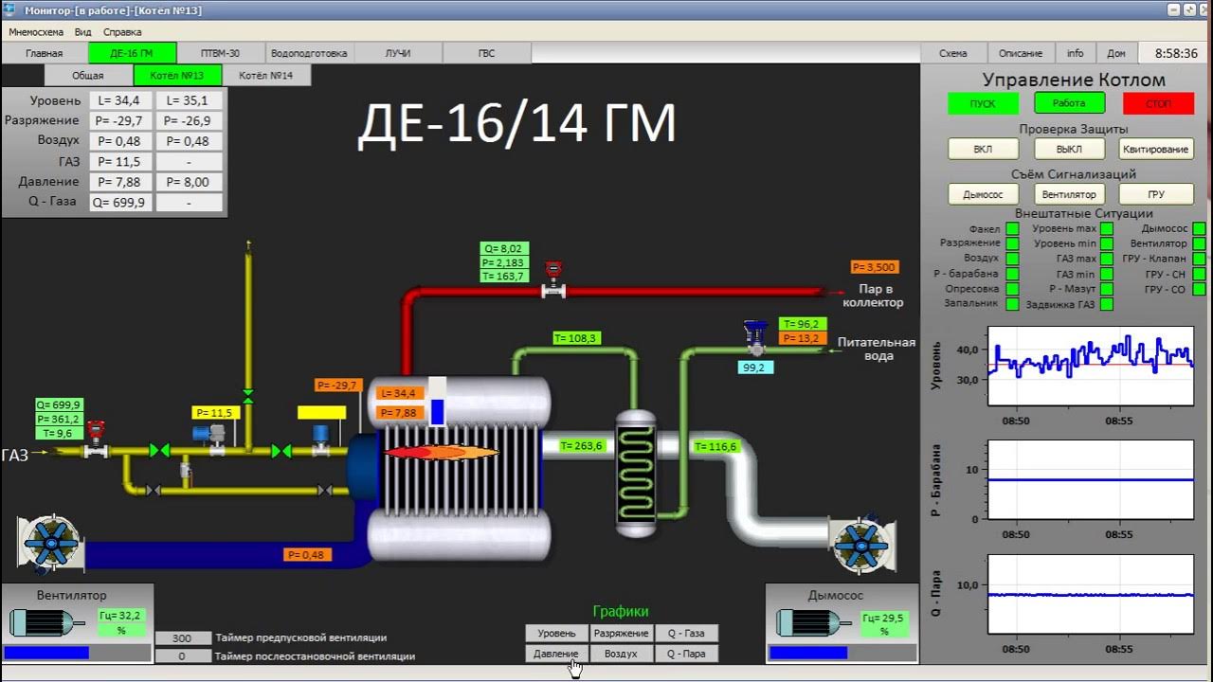The image size is (1213, 682).
Task: Click the drum level gauge indicator
Action: click(x=437, y=401)
